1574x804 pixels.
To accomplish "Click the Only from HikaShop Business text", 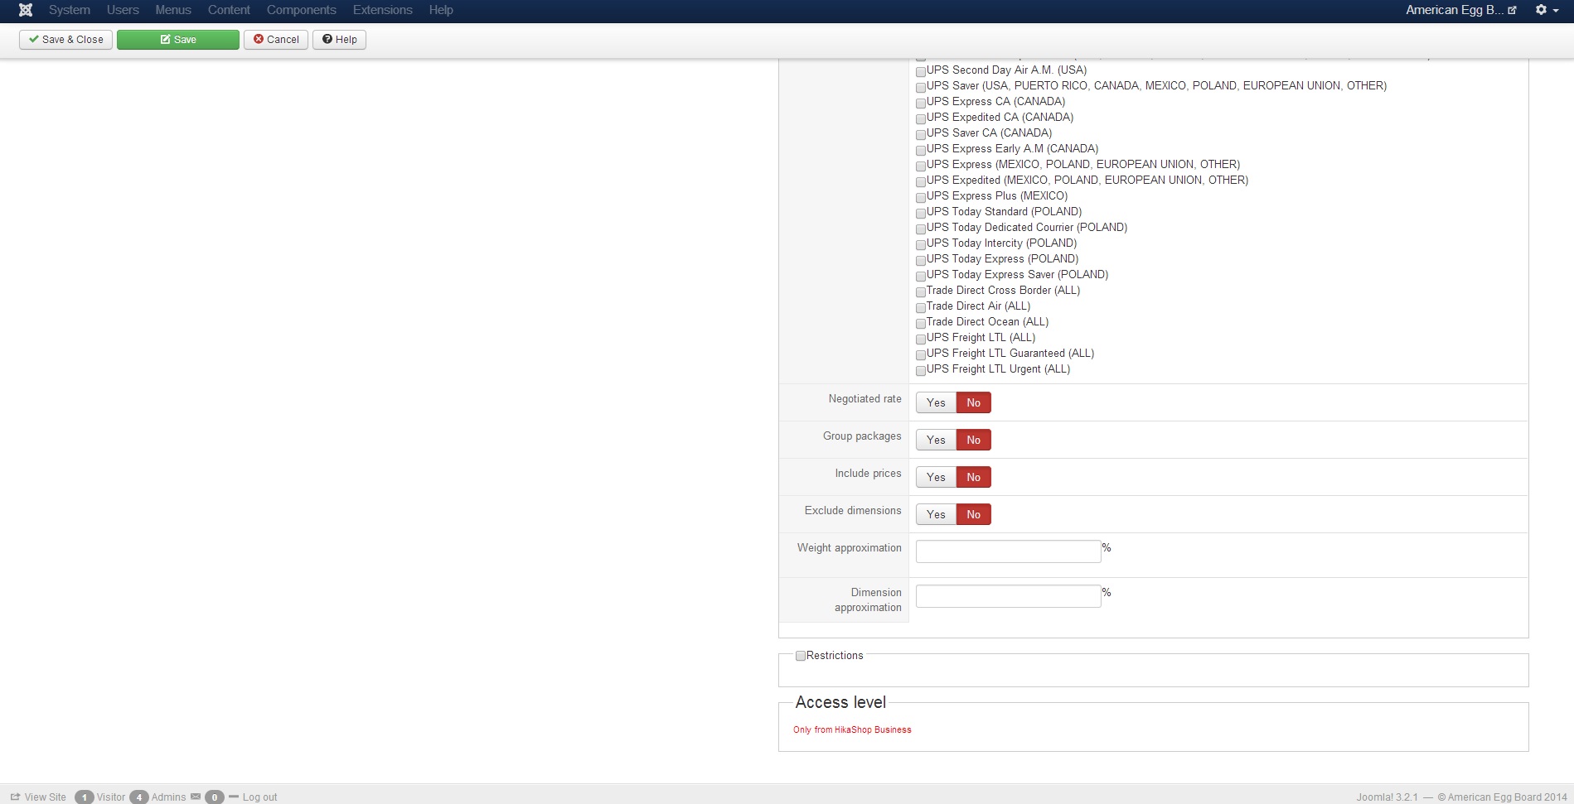I will (852, 729).
